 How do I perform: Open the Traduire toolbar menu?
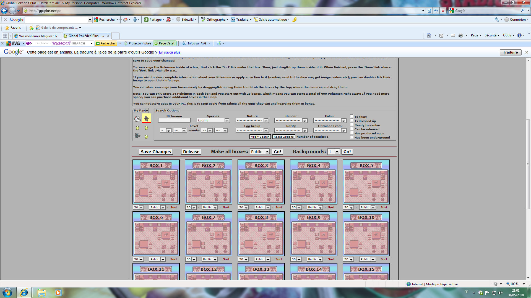point(241,20)
